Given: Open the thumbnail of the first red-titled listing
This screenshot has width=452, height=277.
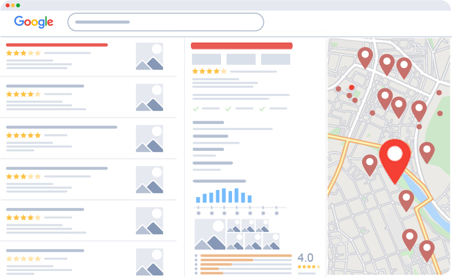Looking at the screenshot, I should click(149, 56).
